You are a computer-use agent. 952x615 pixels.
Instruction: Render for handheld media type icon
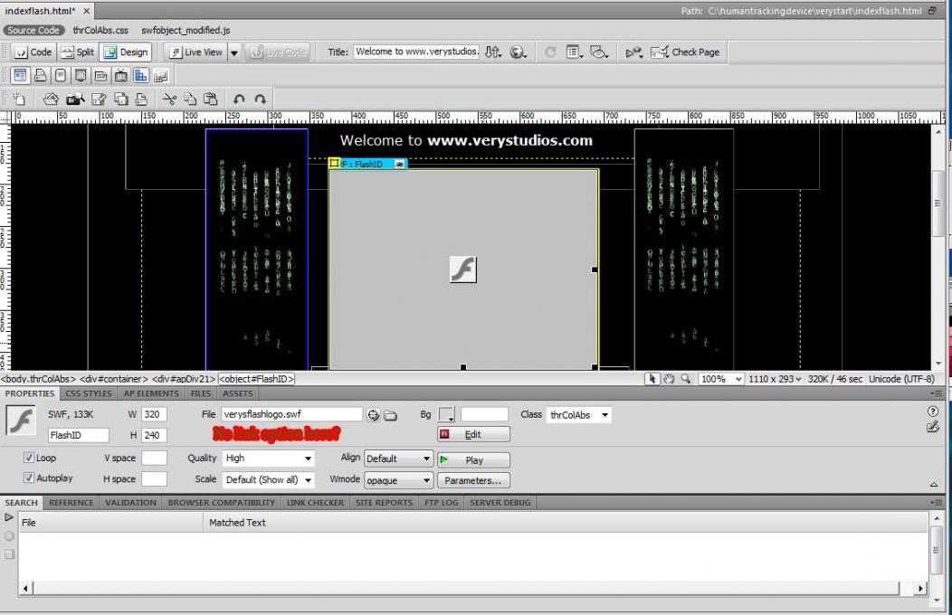[x=60, y=75]
